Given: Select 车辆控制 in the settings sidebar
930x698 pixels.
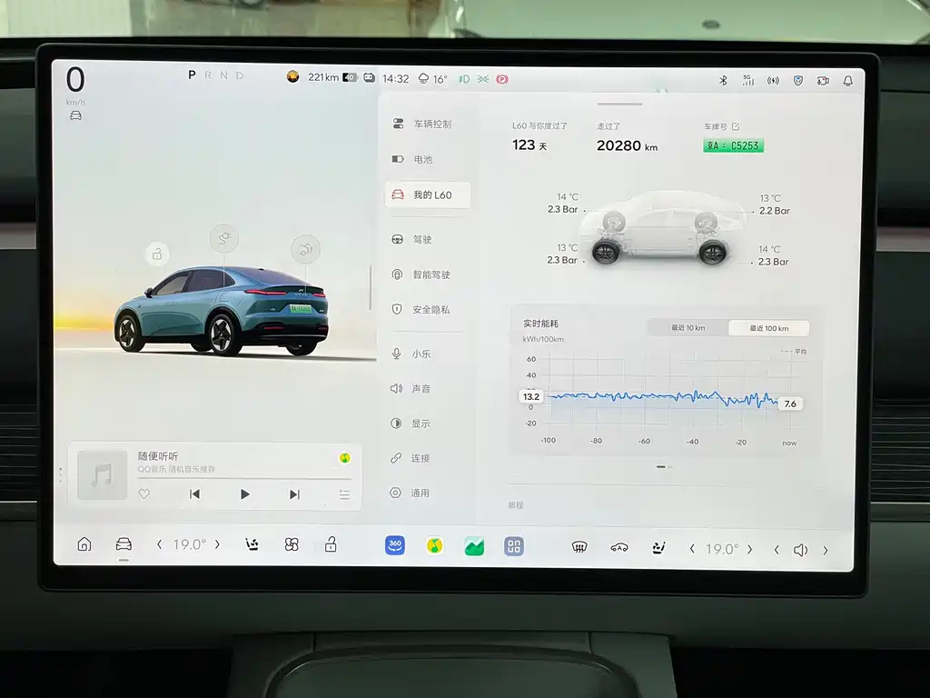Looking at the screenshot, I should point(431,124).
